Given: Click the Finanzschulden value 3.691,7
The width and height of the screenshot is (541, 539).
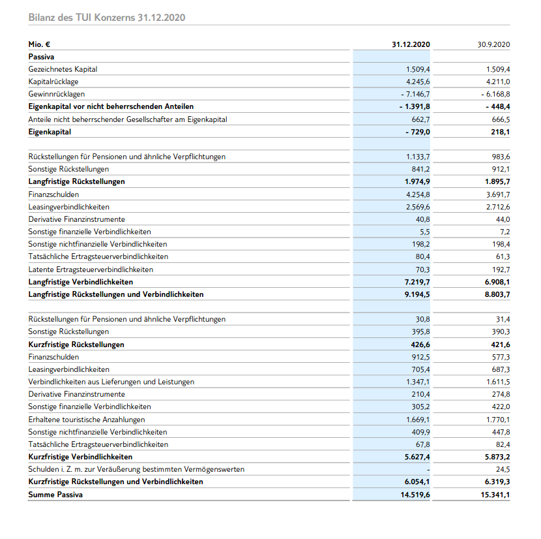Looking at the screenshot, I should tap(498, 194).
